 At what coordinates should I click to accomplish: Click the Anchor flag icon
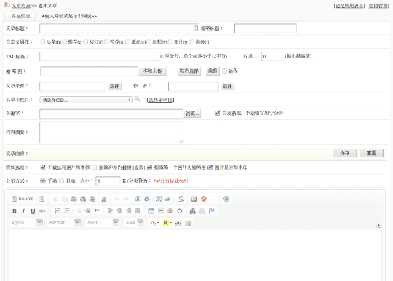click(x=212, y=211)
